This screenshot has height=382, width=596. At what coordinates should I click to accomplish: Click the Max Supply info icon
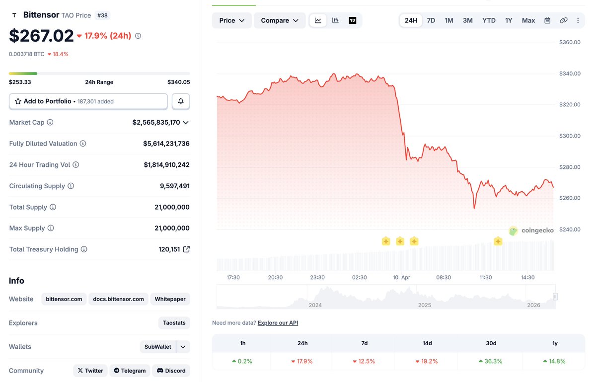pos(51,228)
